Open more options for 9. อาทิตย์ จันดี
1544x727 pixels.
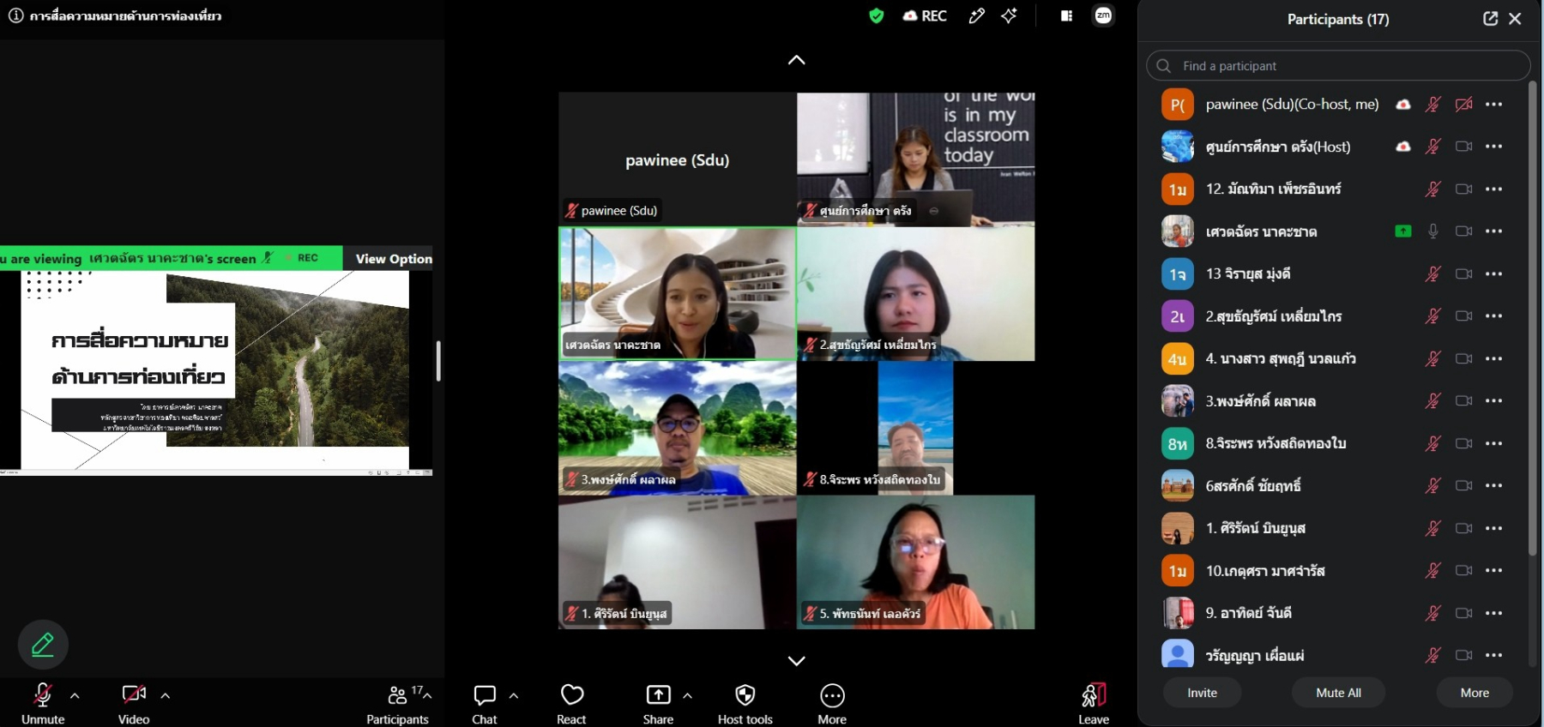[1493, 613]
